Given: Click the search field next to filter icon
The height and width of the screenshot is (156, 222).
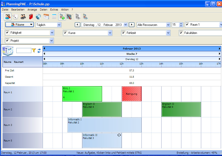Looking at the screenshot, I should pos(24,51).
